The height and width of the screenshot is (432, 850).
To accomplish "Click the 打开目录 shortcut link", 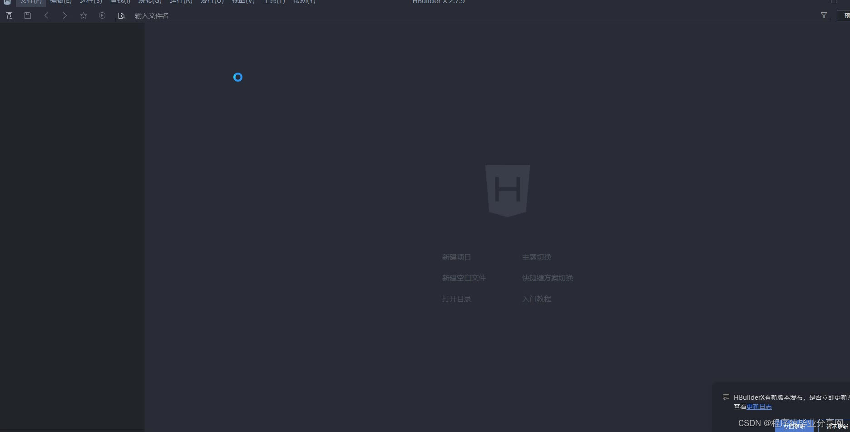I will click(456, 299).
